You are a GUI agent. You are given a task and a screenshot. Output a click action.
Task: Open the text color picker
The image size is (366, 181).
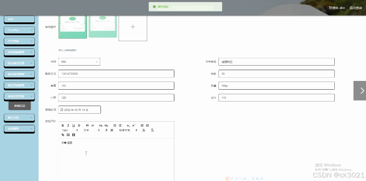(106, 130)
